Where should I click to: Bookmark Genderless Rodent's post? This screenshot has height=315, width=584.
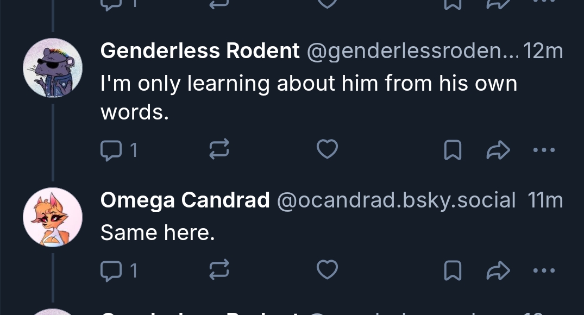453,150
